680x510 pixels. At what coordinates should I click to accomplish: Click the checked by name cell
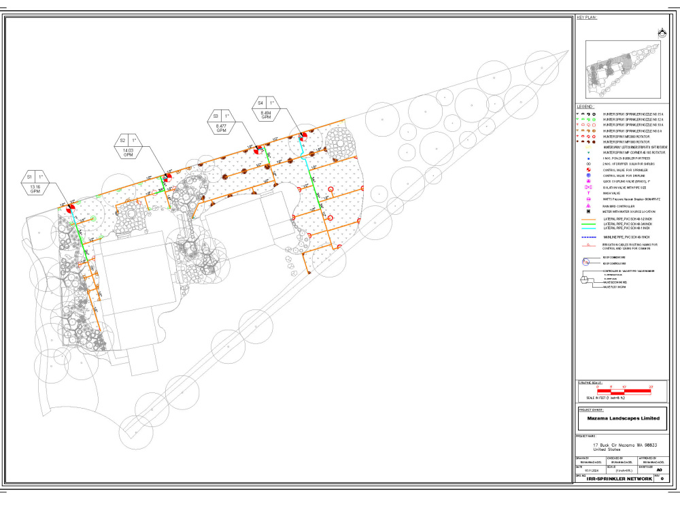pyautogui.click(x=622, y=461)
